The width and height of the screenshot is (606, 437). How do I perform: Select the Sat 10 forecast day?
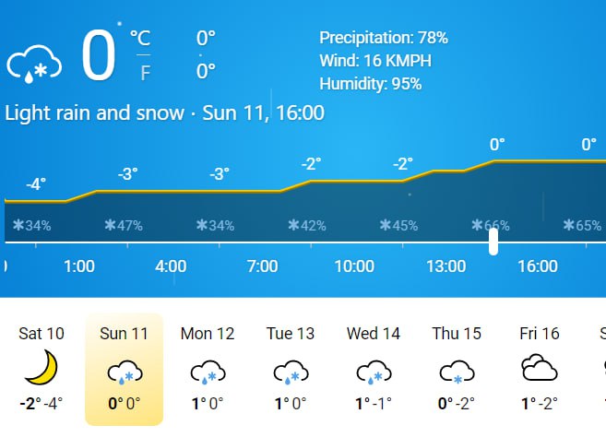pyautogui.click(x=42, y=369)
